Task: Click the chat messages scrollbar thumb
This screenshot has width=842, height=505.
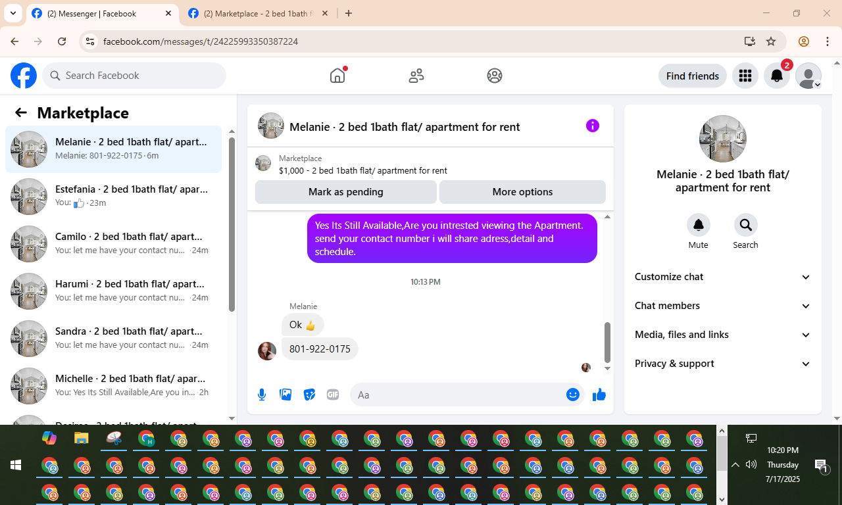Action: click(x=607, y=342)
